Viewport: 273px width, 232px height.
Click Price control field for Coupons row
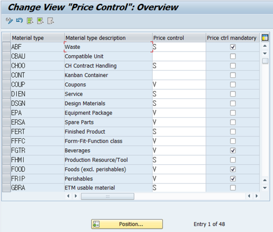pos(179,85)
